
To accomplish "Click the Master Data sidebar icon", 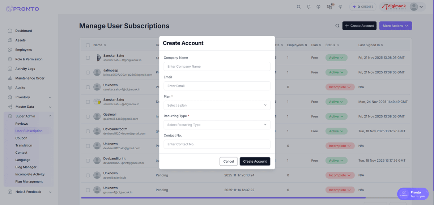I will (10, 107).
